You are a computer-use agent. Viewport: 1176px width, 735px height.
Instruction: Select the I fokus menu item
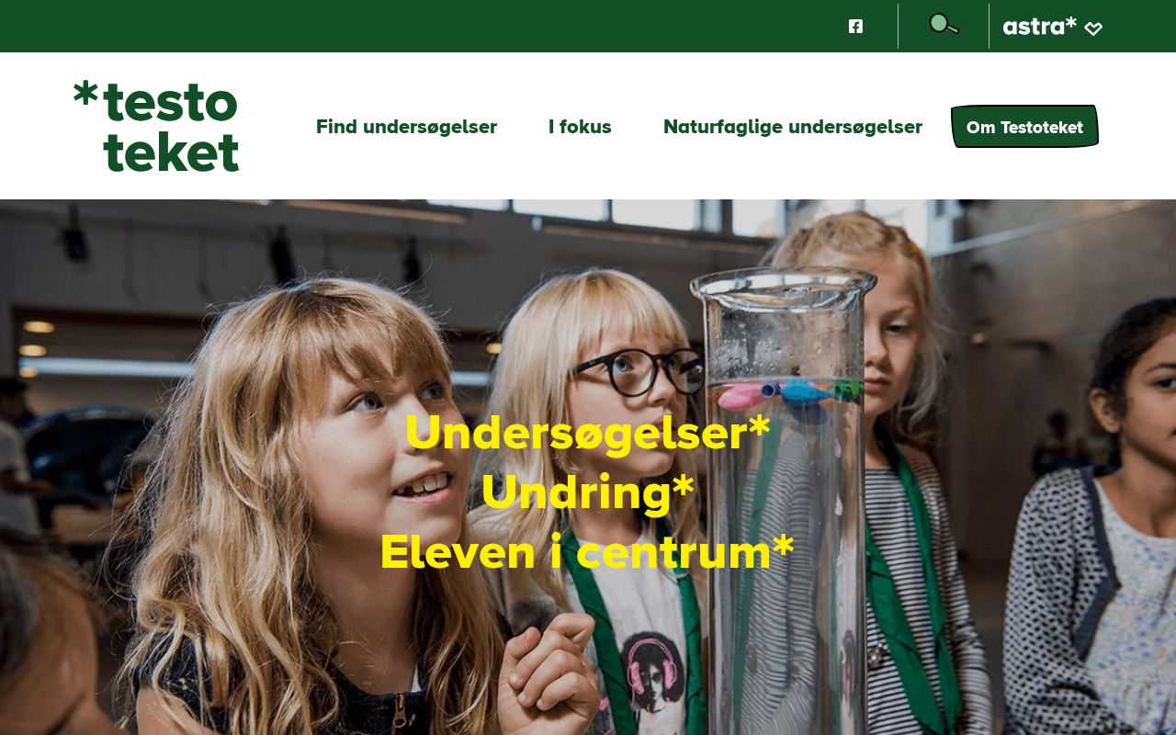click(580, 127)
